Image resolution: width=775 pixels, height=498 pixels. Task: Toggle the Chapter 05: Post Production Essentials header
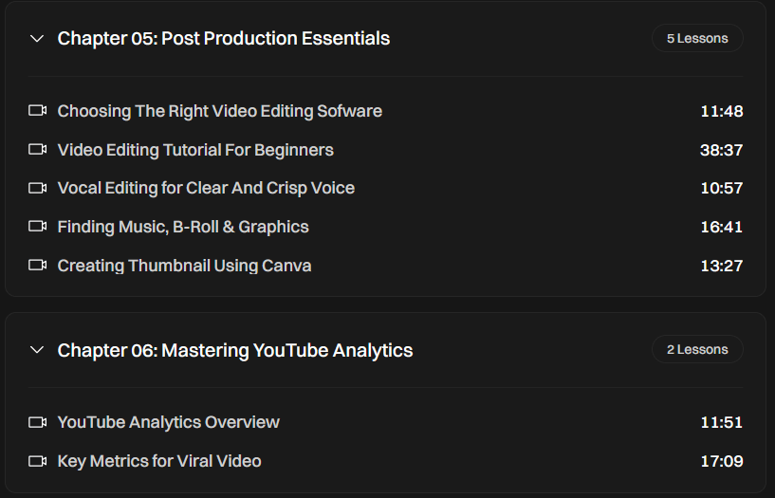(224, 39)
